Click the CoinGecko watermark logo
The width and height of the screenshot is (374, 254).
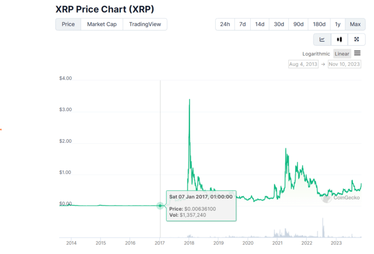coord(340,198)
